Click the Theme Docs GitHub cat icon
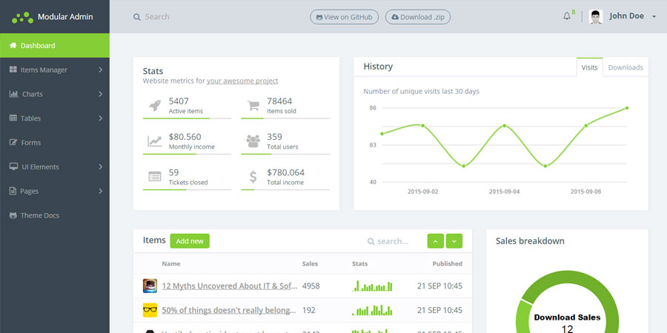The height and width of the screenshot is (333, 667). pyautogui.click(x=13, y=215)
